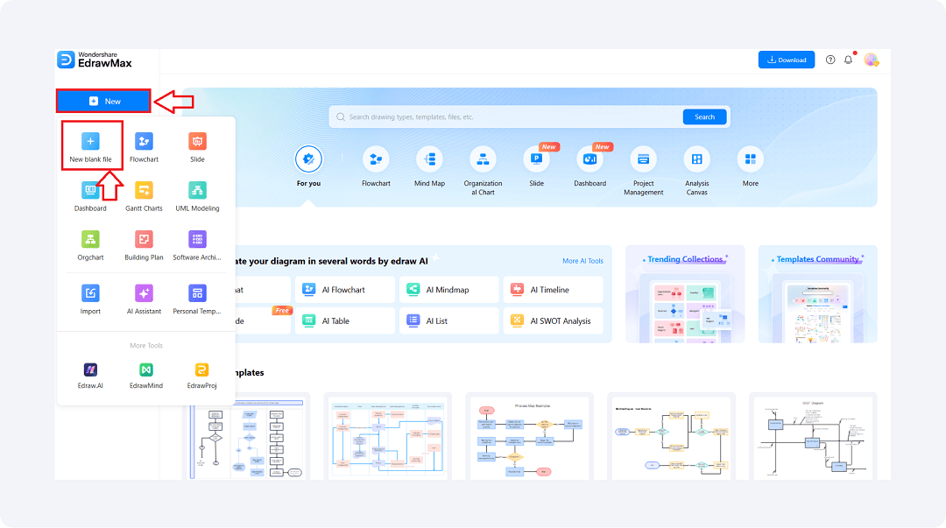Open the Slide category with New badge
The width and height of the screenshot is (946, 528).
point(536,166)
